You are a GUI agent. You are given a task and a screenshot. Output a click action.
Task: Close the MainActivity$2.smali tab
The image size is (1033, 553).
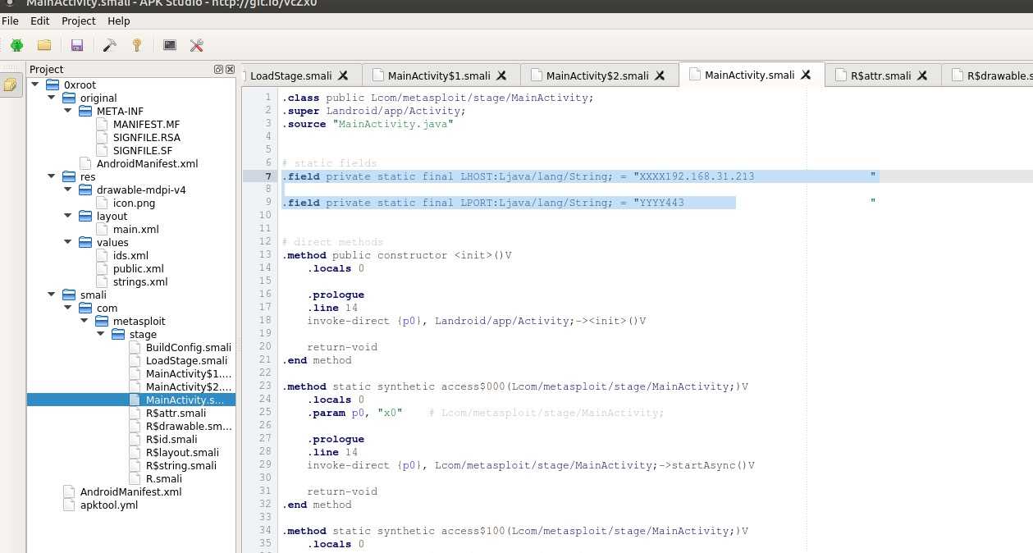coord(660,75)
